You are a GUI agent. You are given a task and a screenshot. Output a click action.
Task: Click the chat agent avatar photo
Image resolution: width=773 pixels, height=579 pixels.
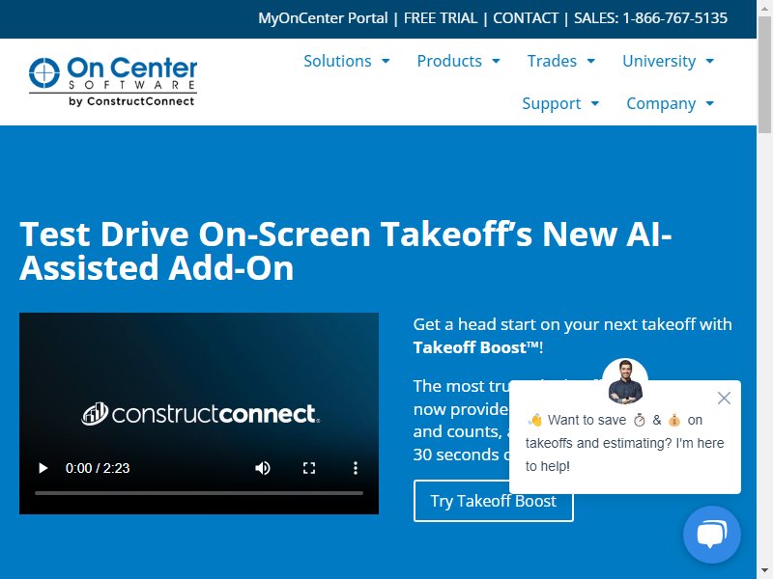pos(624,381)
